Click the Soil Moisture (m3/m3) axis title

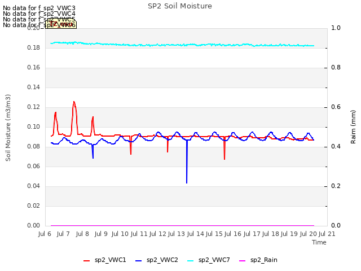8,128
